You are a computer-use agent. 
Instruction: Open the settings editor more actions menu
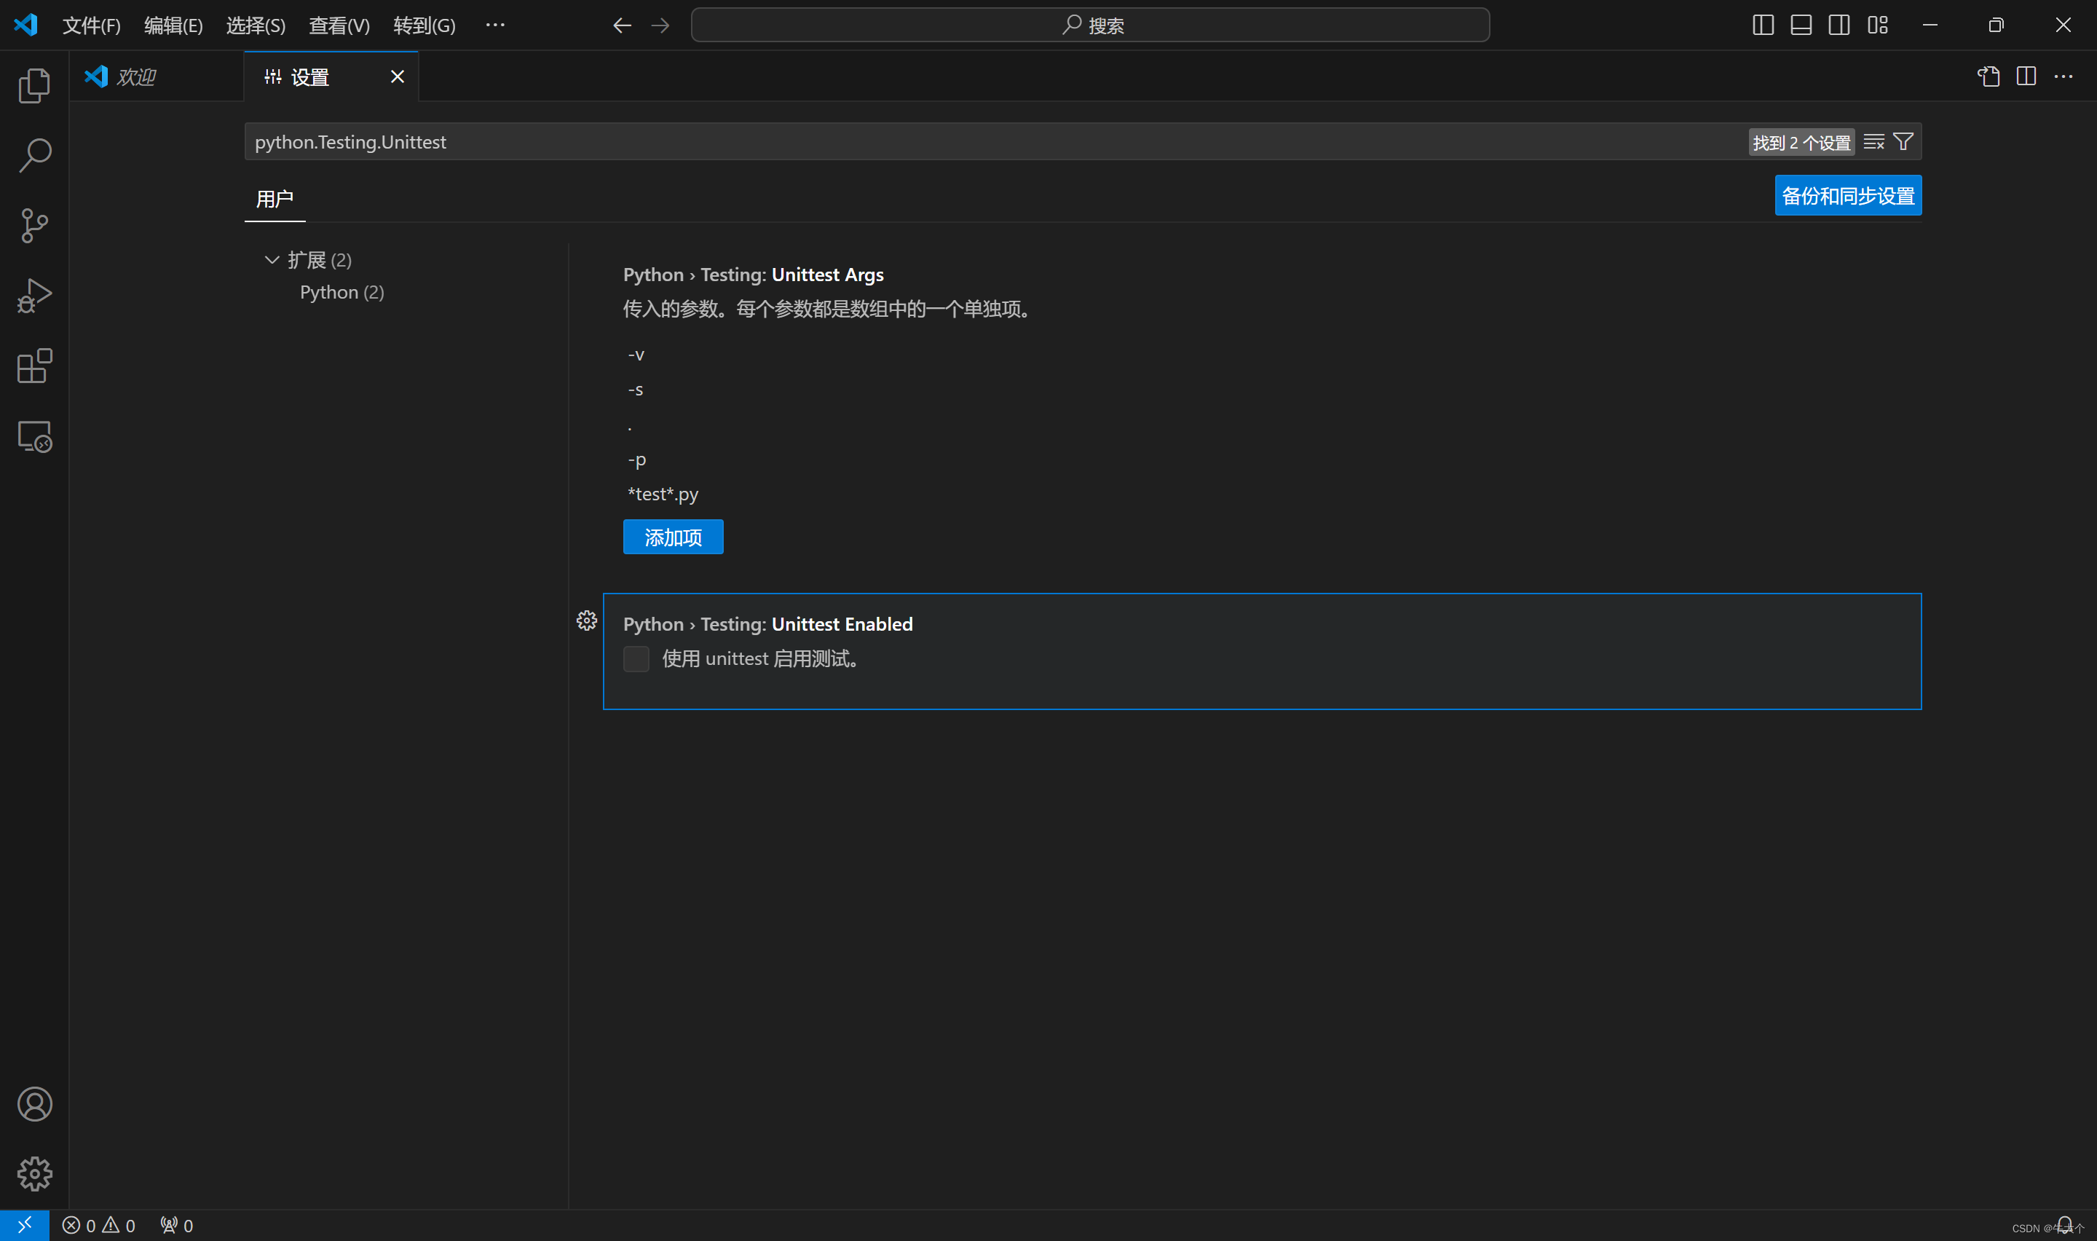coord(2064,76)
